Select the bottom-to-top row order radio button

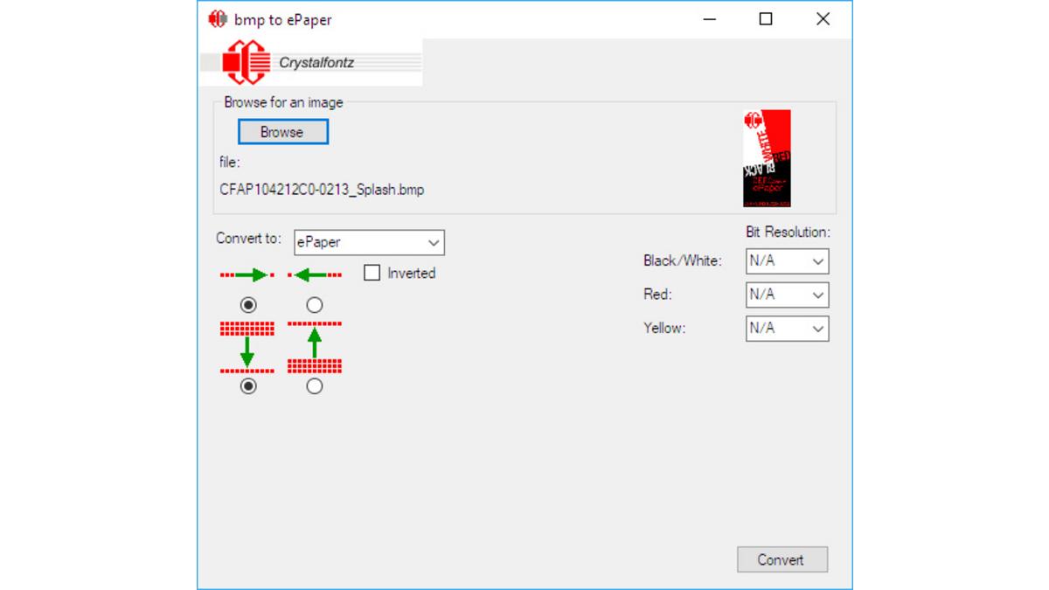(314, 385)
